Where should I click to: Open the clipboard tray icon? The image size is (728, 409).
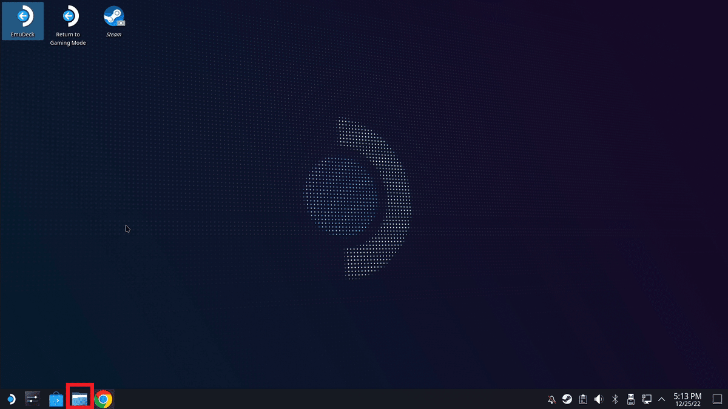[x=583, y=399]
